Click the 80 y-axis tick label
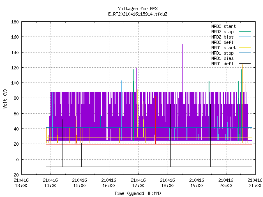 (x=16, y=98)
